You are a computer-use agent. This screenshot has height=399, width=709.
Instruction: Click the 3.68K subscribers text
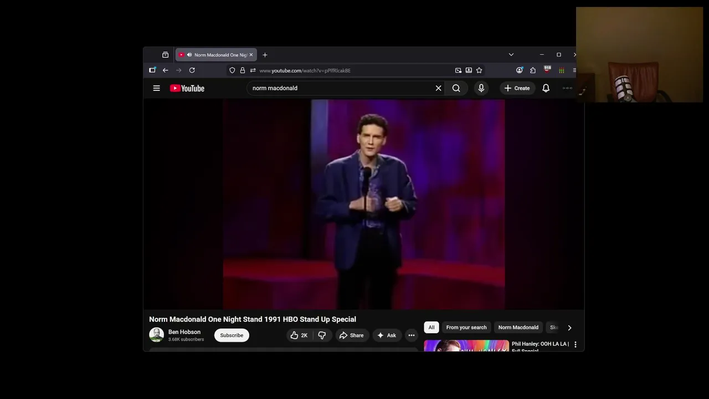pos(186,339)
